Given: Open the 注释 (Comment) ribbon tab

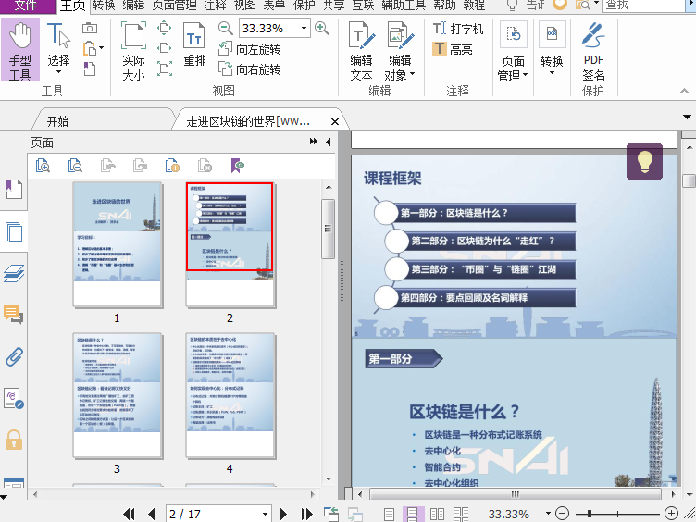Looking at the screenshot, I should click(x=215, y=6).
